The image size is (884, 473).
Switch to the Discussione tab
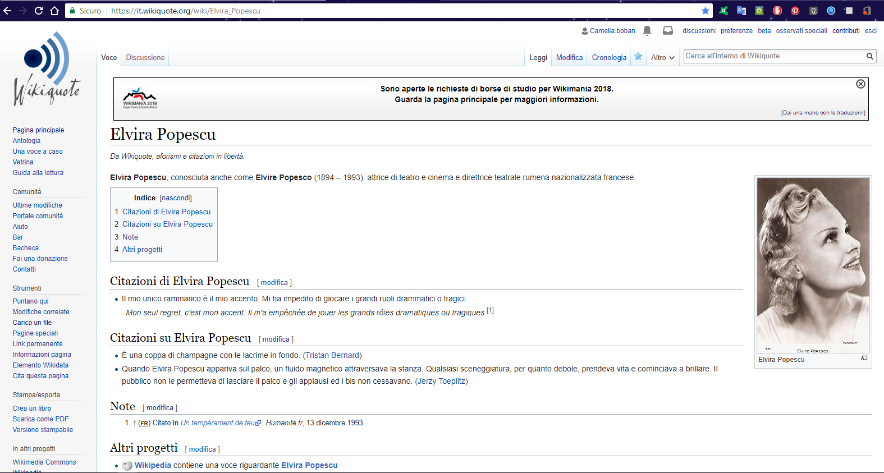coord(145,58)
